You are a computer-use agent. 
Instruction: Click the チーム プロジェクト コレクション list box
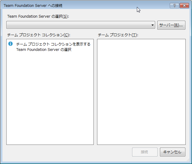click(50, 92)
